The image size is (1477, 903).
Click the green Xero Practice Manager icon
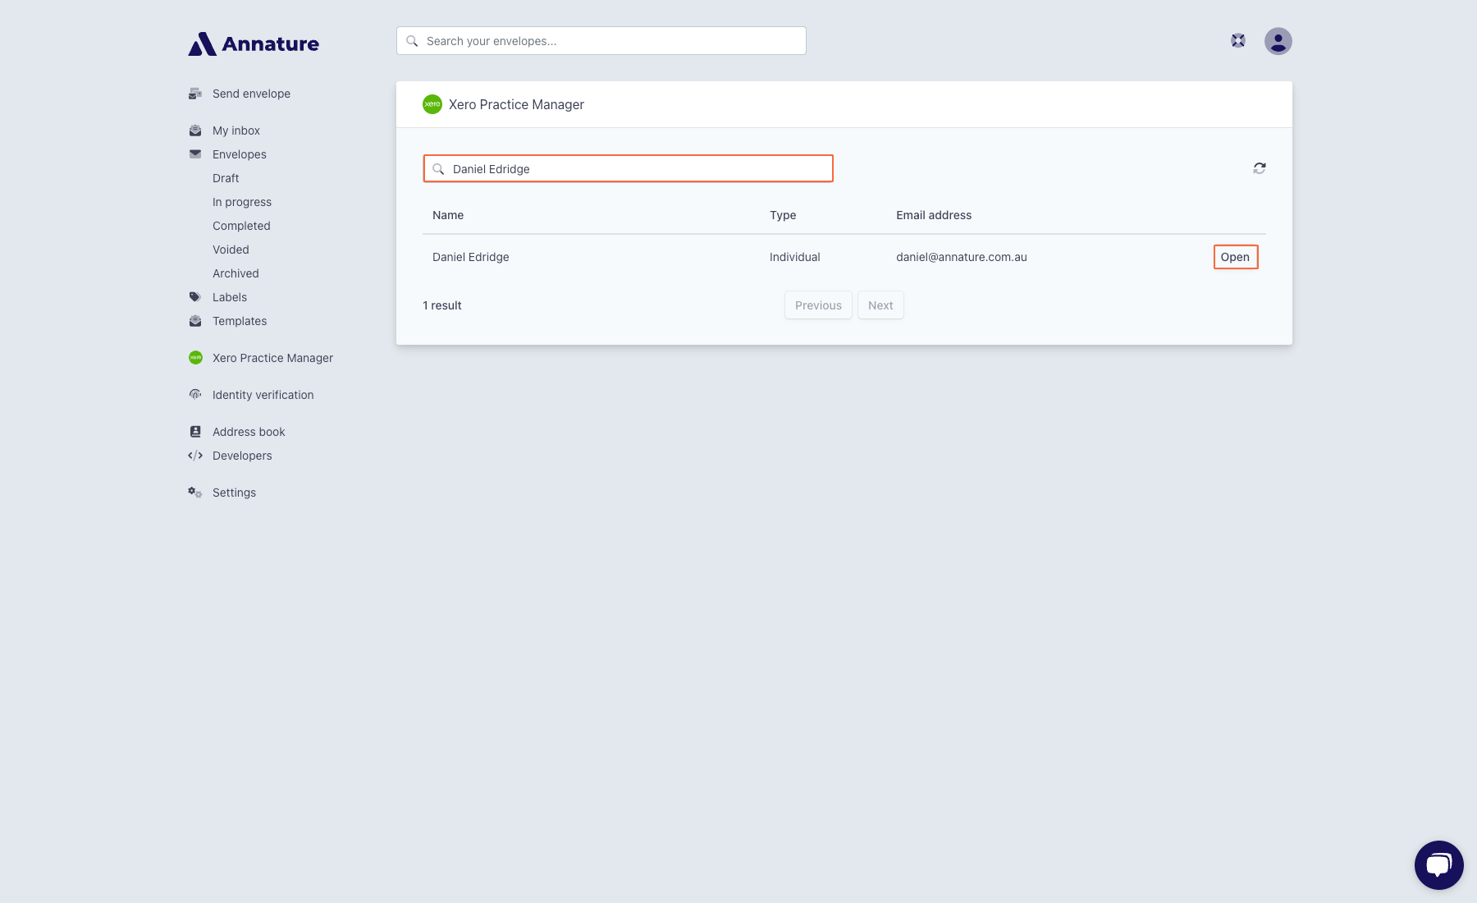(x=194, y=357)
